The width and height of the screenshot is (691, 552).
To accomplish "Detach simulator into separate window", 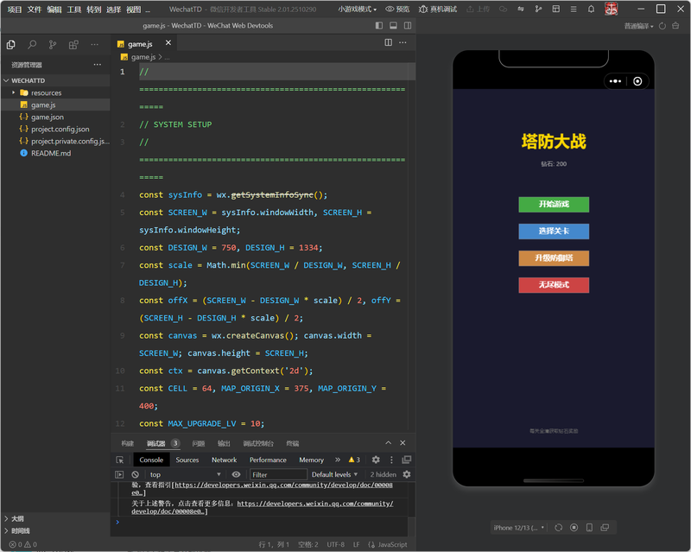I will click(x=605, y=528).
